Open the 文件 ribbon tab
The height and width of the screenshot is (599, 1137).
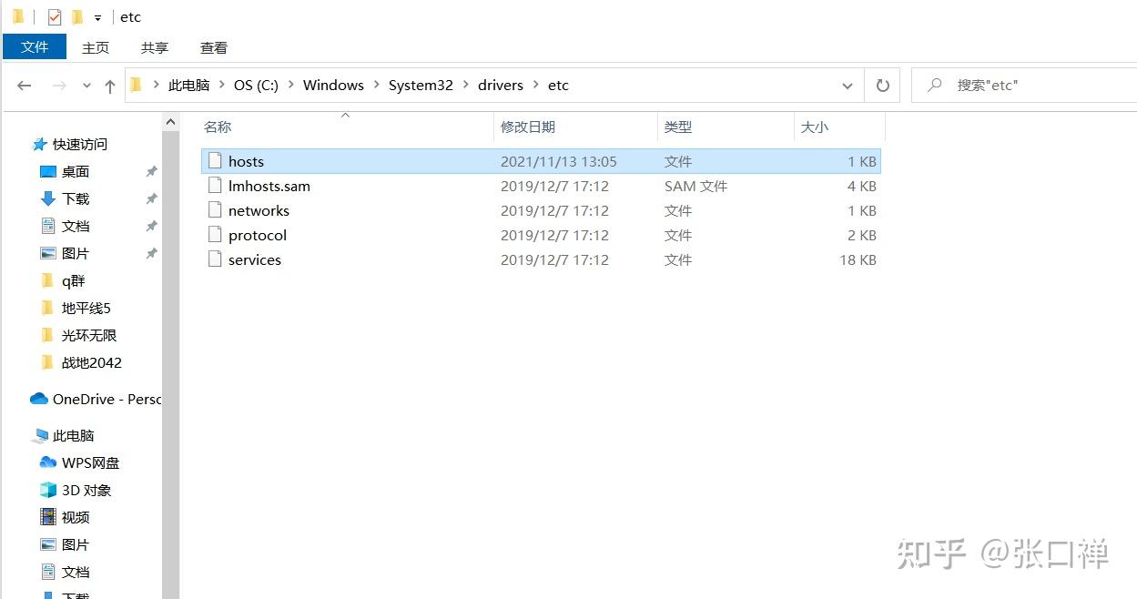35,46
